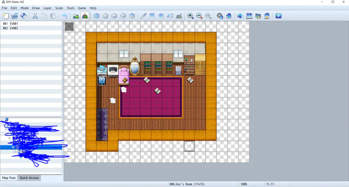Reset map to actual size zoom
The height and width of the screenshot is (187, 349).
click(x=208, y=16)
